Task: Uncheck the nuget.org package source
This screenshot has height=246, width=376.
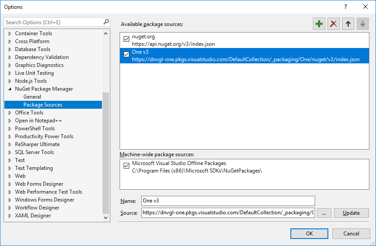Action: pyautogui.click(x=127, y=39)
